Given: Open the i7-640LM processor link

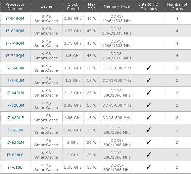Looking at the screenshot, I should [15, 93].
